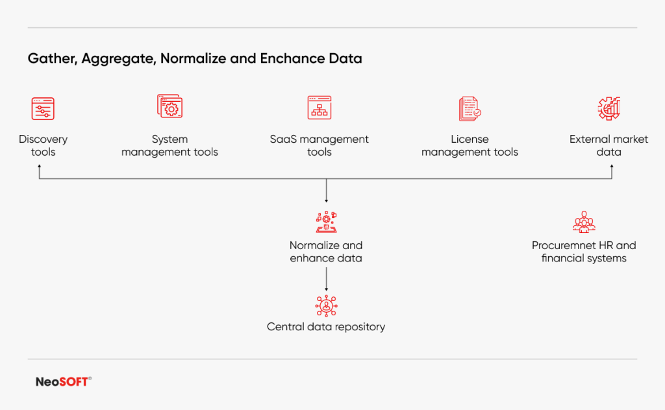Select the 'Central data repository' label

pos(326,326)
